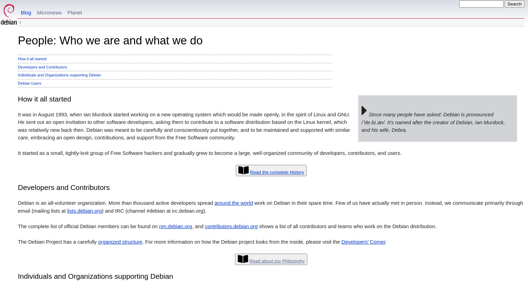Focus the search text field
The width and height of the screenshot is (528, 287).
[481, 4]
